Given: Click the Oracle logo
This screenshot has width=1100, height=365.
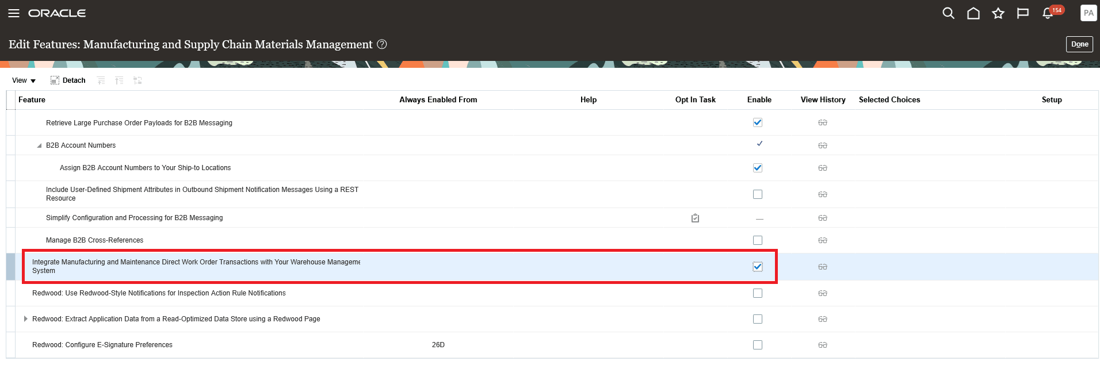Looking at the screenshot, I should [x=57, y=13].
